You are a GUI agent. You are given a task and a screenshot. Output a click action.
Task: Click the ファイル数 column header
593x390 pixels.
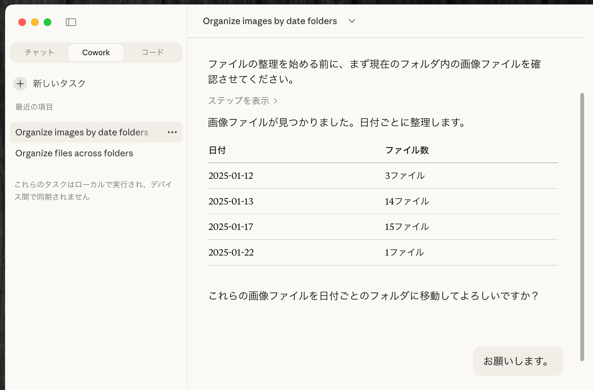tap(407, 150)
